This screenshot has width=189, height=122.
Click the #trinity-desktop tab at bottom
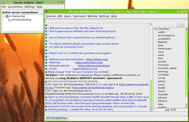(x=56, y=118)
